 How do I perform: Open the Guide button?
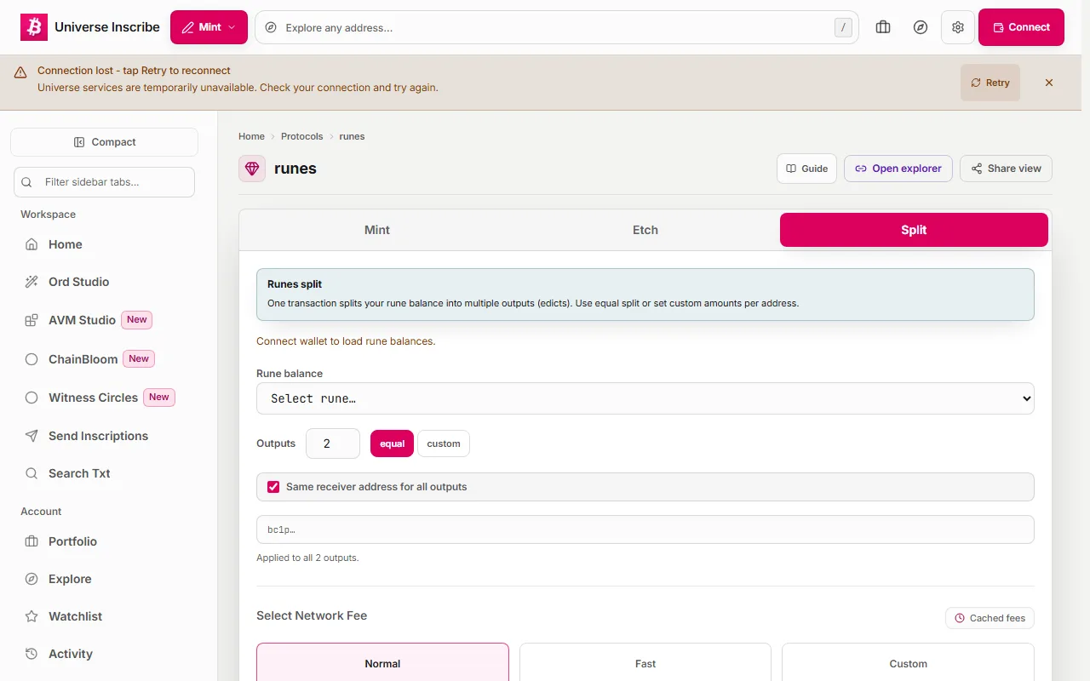tap(807, 169)
